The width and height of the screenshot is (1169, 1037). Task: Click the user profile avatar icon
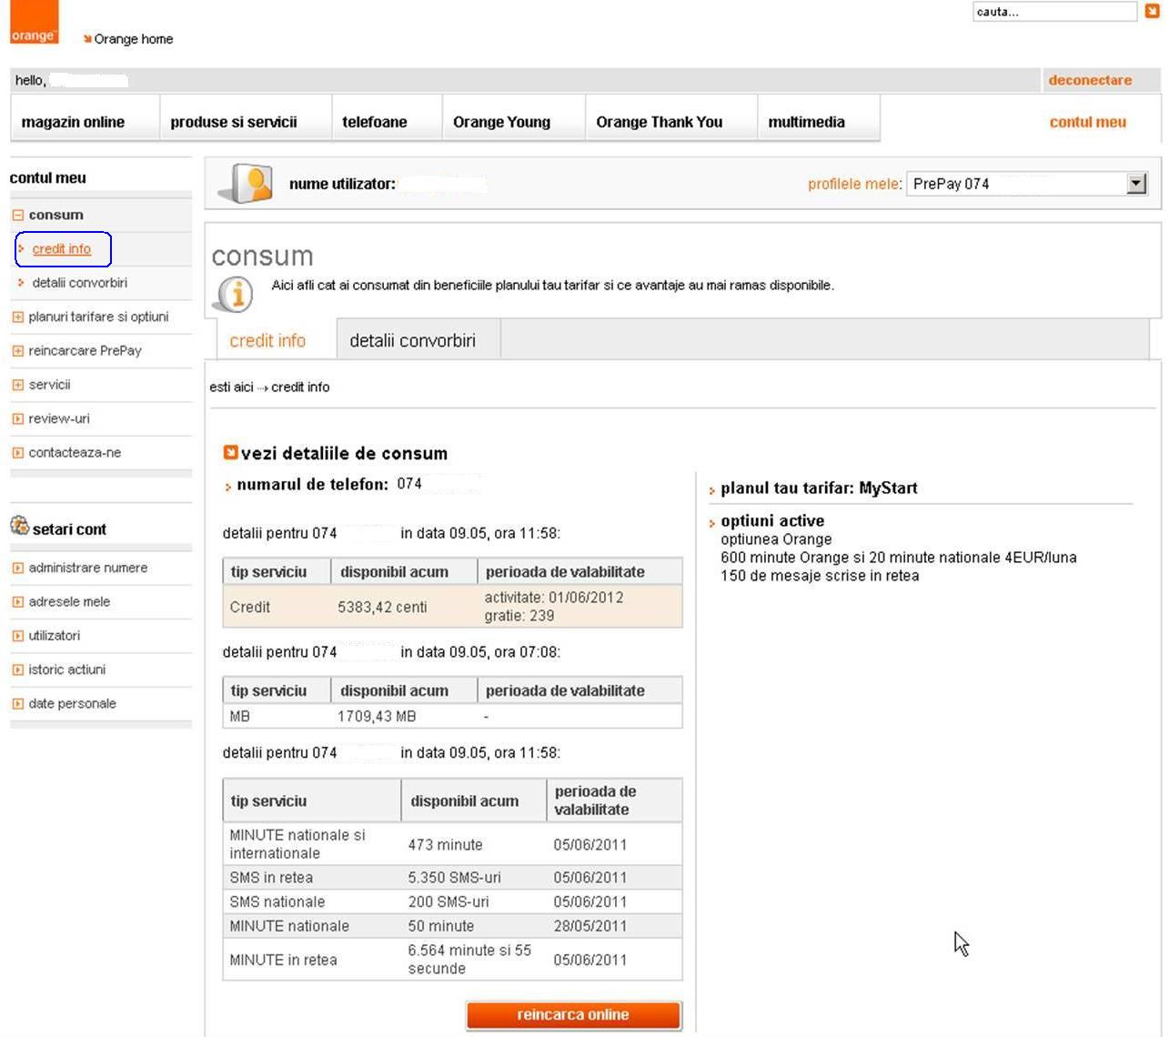coord(246,184)
